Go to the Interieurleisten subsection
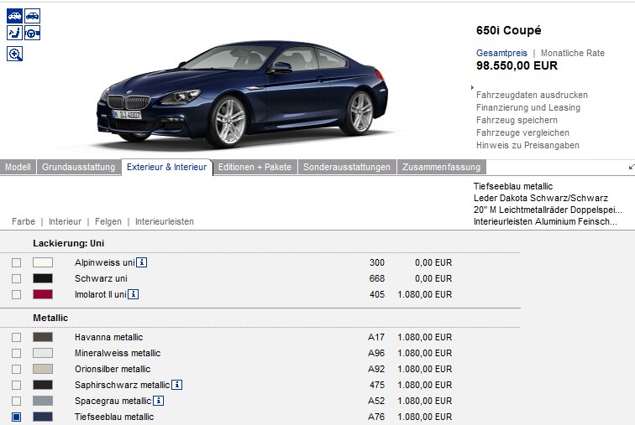 pos(165,221)
